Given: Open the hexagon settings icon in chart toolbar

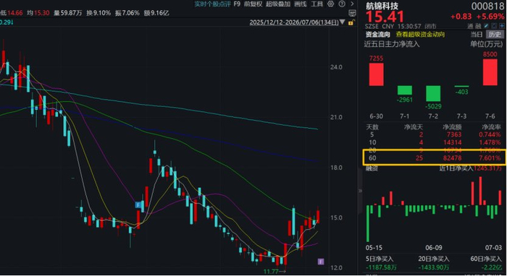Looking at the screenshot, I should coord(330,4).
